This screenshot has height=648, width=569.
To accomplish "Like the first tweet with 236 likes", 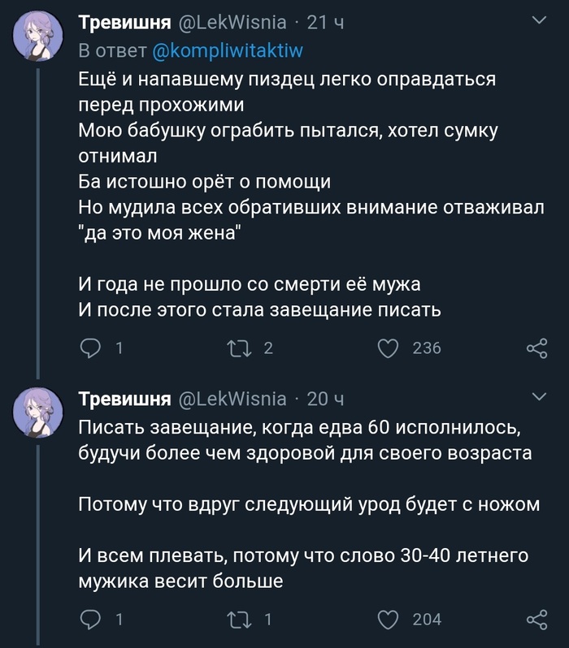I will pos(389,348).
